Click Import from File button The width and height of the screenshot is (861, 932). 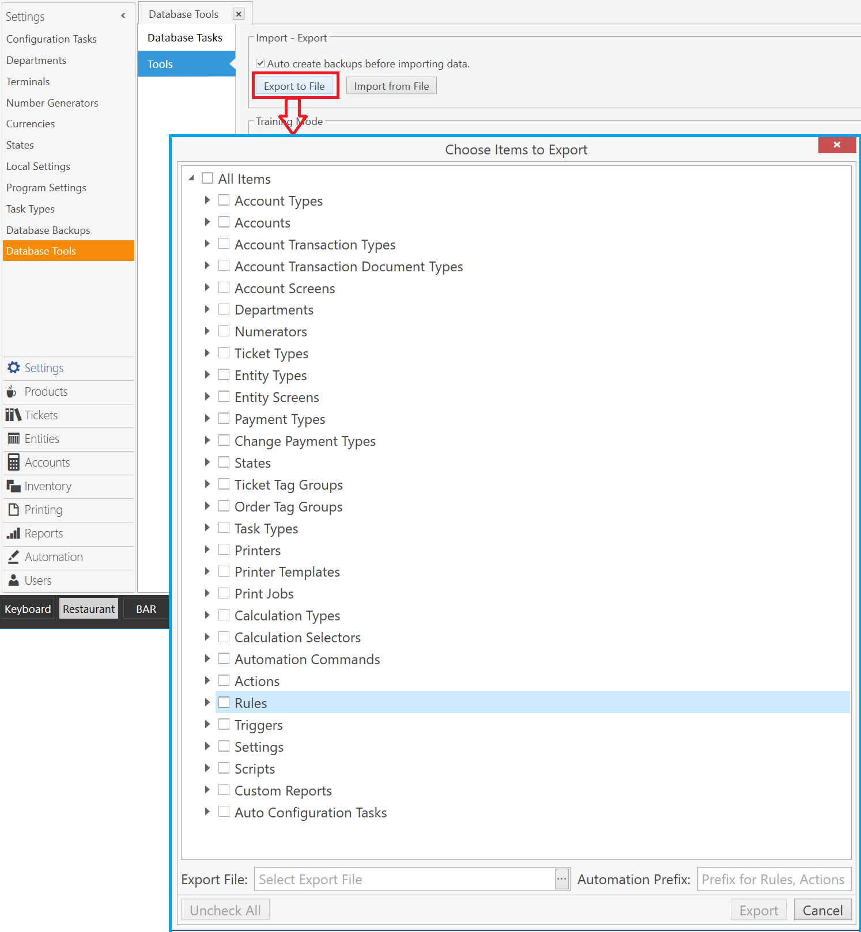(391, 86)
